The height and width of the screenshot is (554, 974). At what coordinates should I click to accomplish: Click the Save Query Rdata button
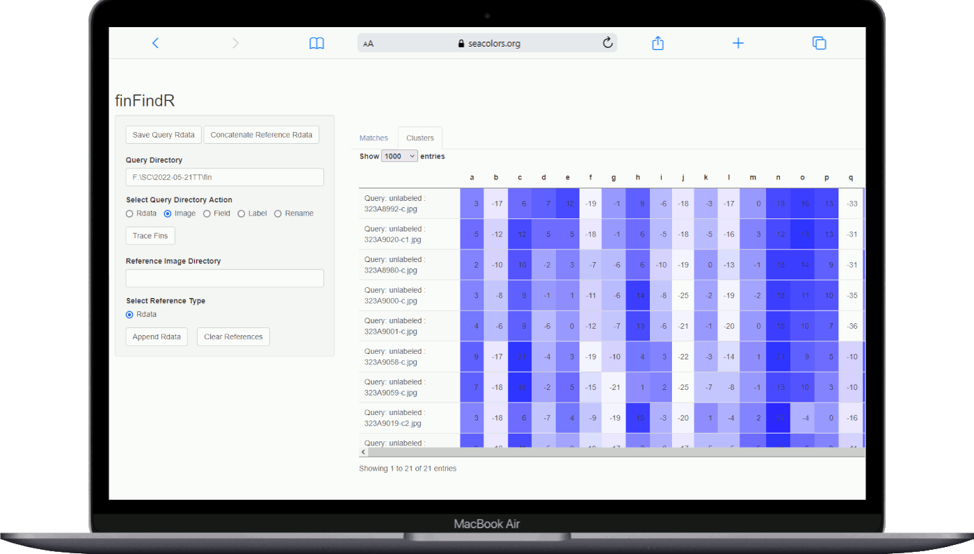coord(163,135)
